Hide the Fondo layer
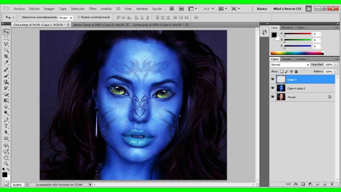341x192 pixels. tap(273, 97)
